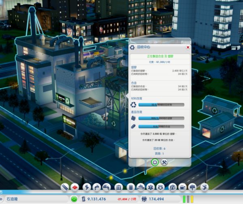The height and width of the screenshot is (204, 243).
Task: Click the city name field 石油灣
Action: pos(36,199)
